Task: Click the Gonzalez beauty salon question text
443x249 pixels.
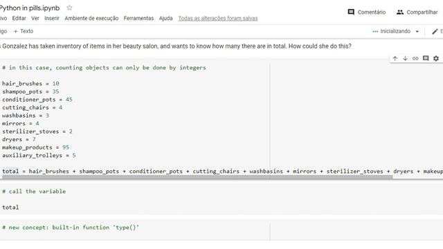Action: (176, 46)
